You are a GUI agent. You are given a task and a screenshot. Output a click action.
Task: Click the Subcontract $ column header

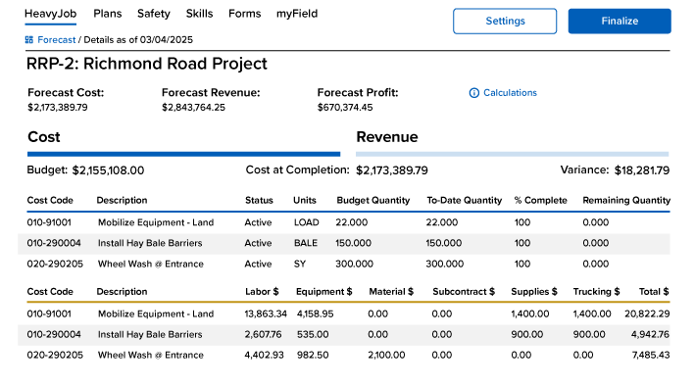tap(464, 292)
